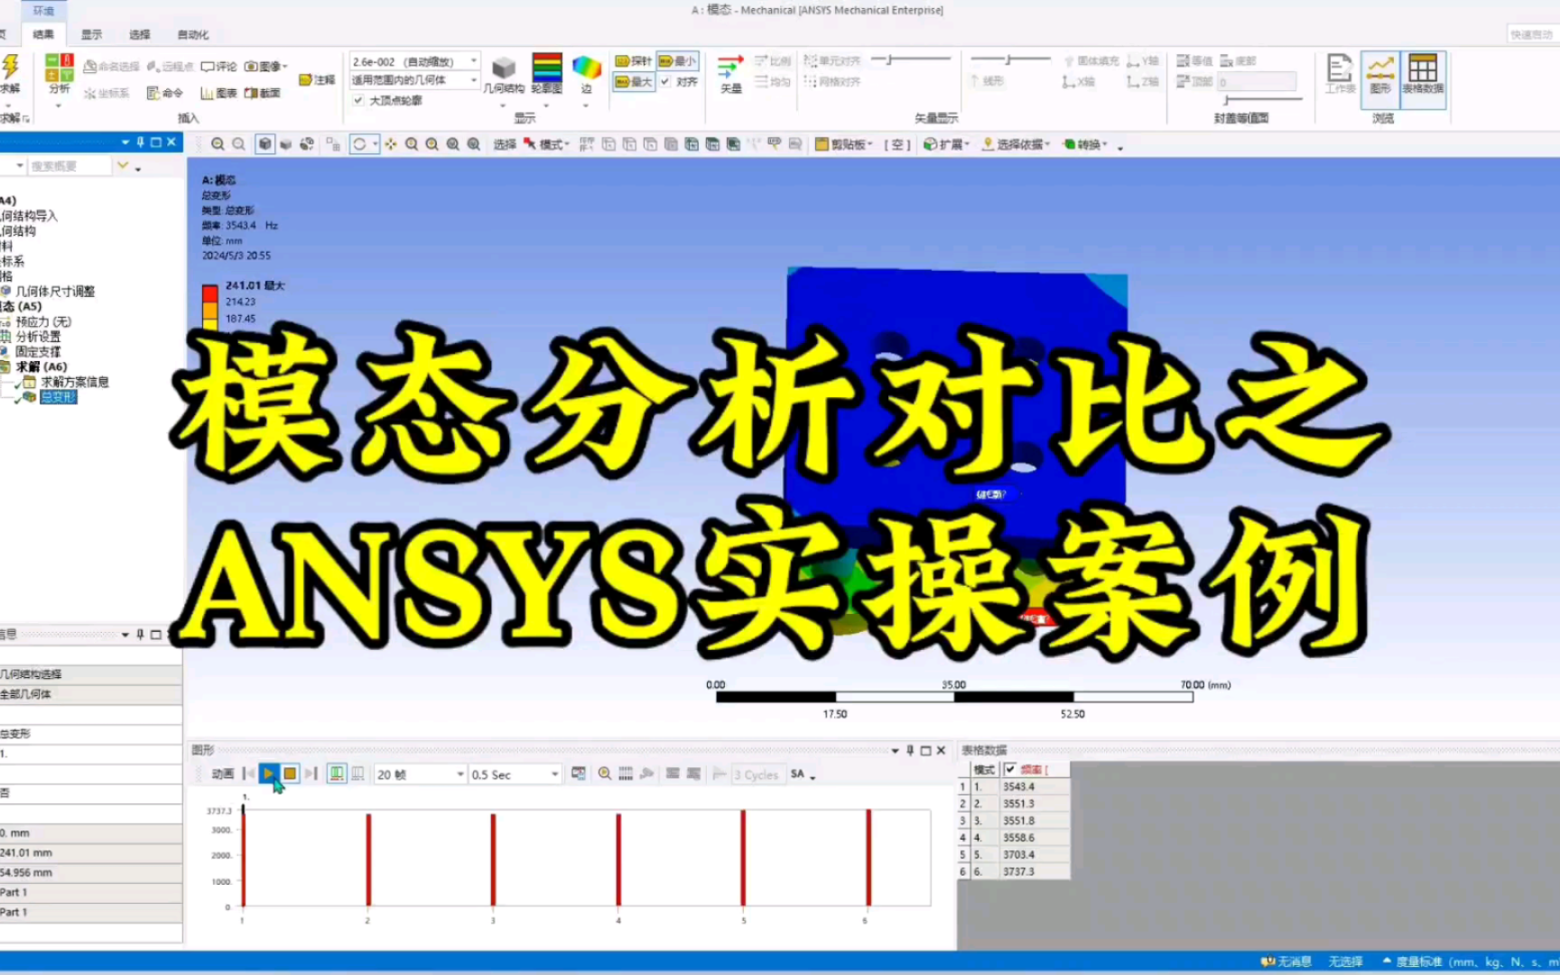Insert a 图表 chart

218,93
